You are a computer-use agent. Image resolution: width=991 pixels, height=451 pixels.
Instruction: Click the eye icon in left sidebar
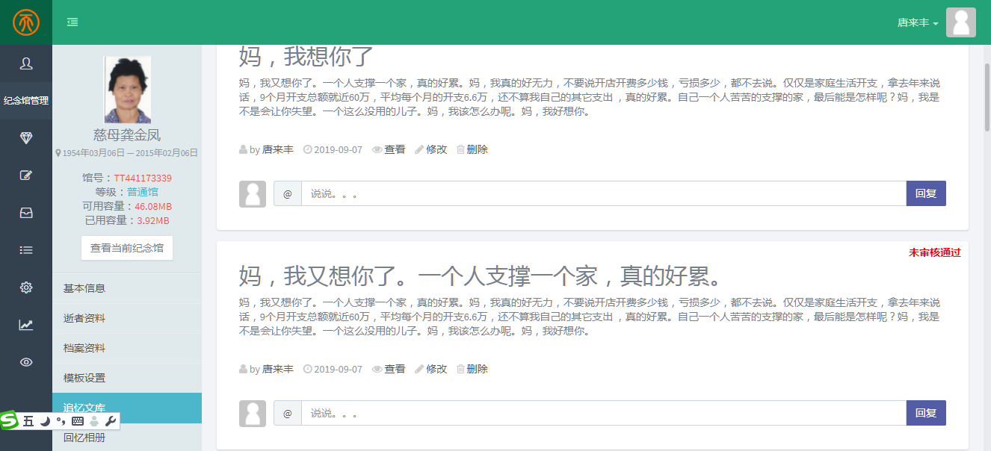pyautogui.click(x=26, y=362)
